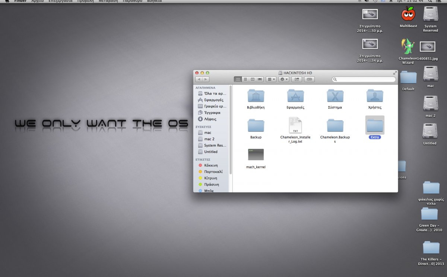Filter by the orange Πορτοκαλί tag
The width and height of the screenshot is (447, 277).
[x=210, y=172]
